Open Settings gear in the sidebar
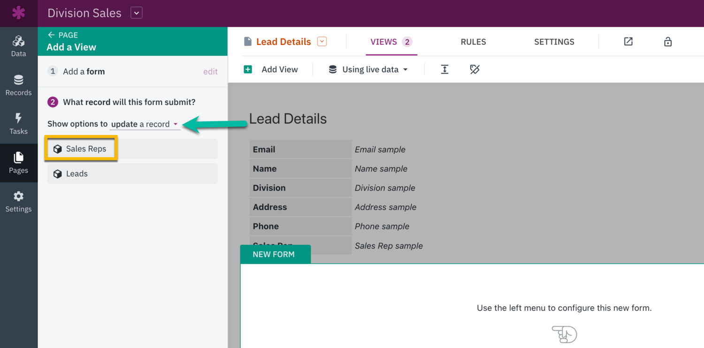 click(18, 202)
